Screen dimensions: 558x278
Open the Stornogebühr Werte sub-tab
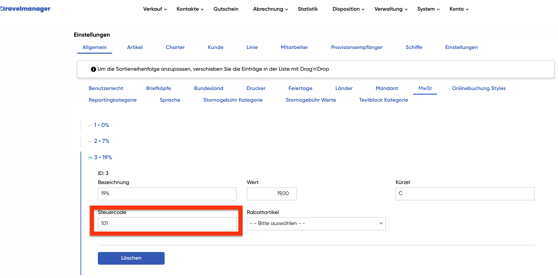311,100
